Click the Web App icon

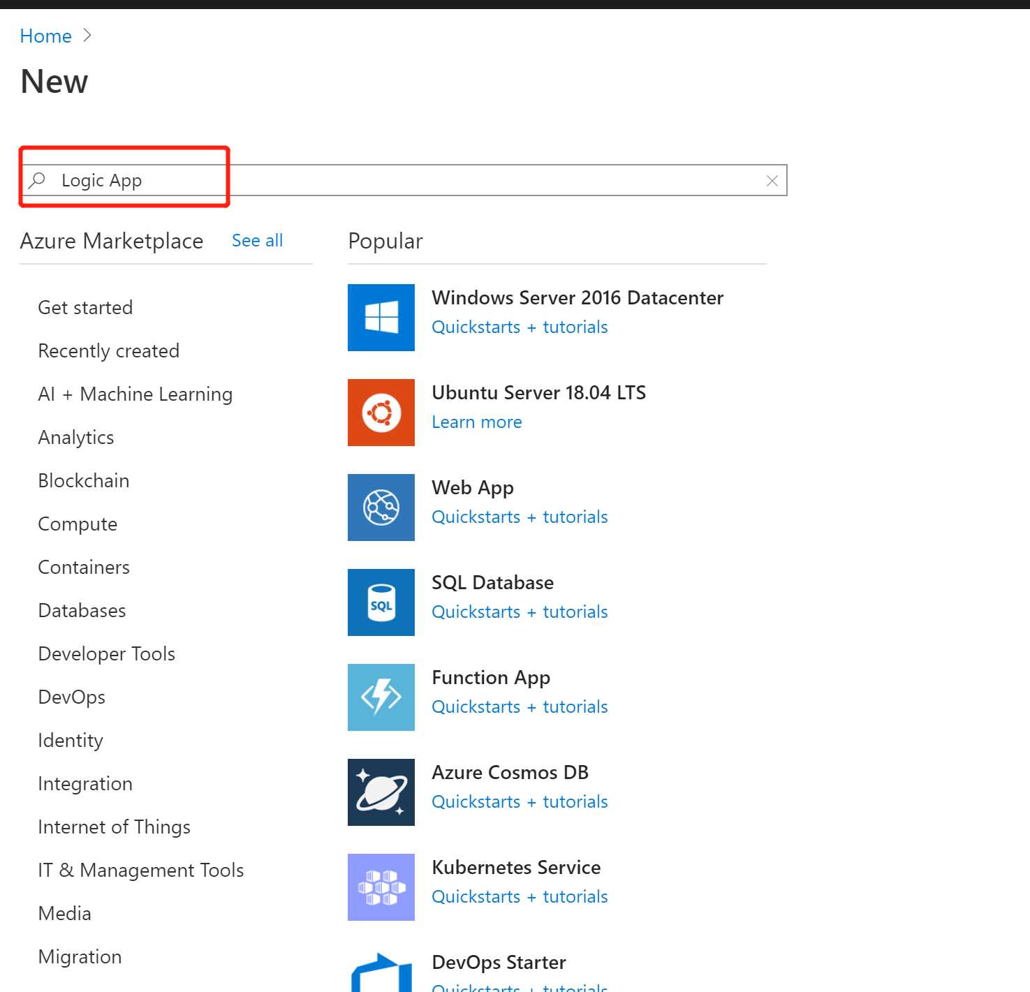[x=381, y=508]
